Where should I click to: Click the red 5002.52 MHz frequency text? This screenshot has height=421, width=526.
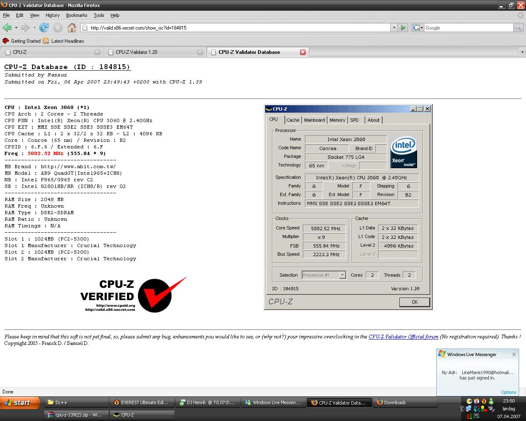(x=46, y=153)
